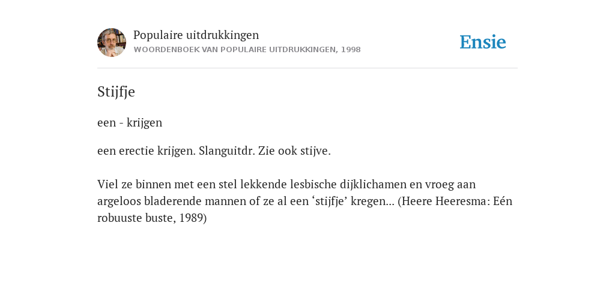
Task: Open the Ensie logo link
Action: 483,42
